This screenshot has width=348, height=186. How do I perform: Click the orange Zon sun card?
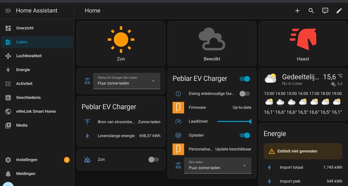[x=121, y=43]
